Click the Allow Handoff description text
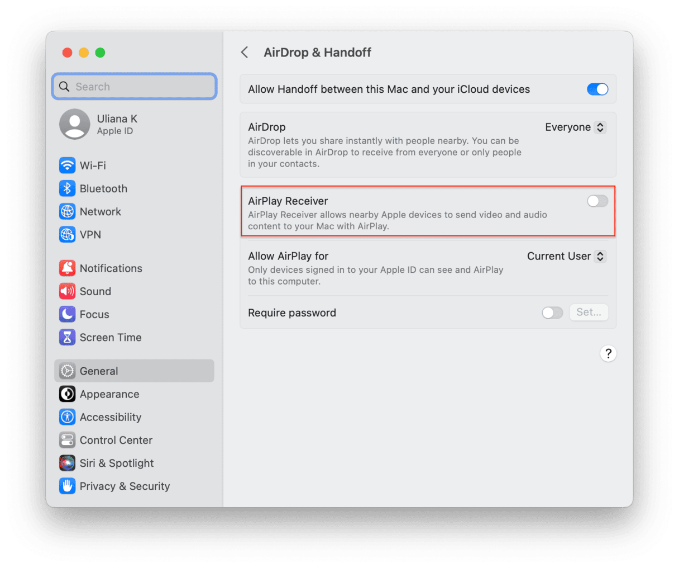 (389, 89)
